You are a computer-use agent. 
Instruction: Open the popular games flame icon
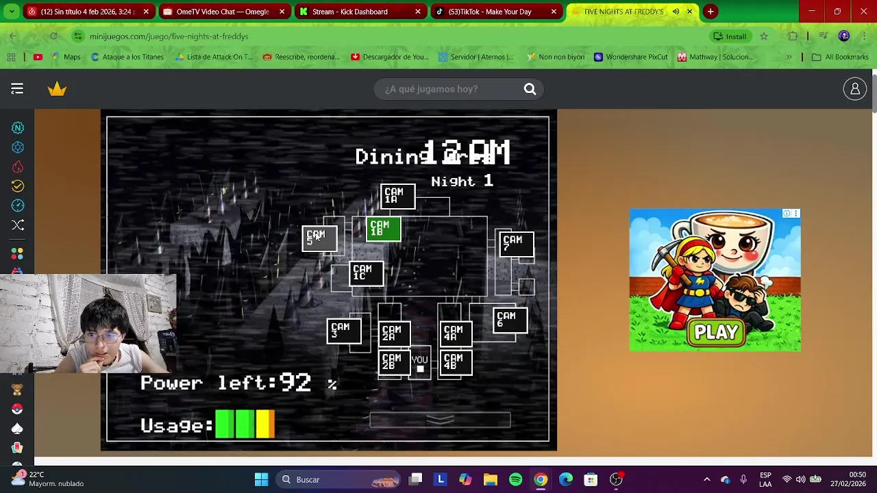tap(18, 167)
